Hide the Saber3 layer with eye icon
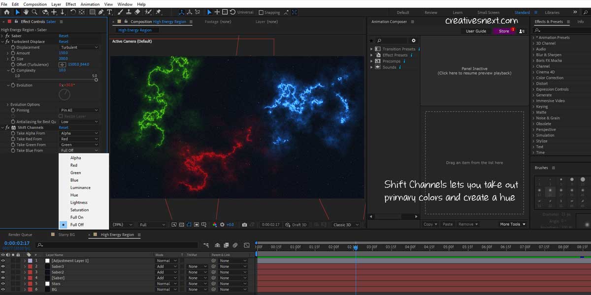This screenshot has height=295, width=591. tap(3, 266)
